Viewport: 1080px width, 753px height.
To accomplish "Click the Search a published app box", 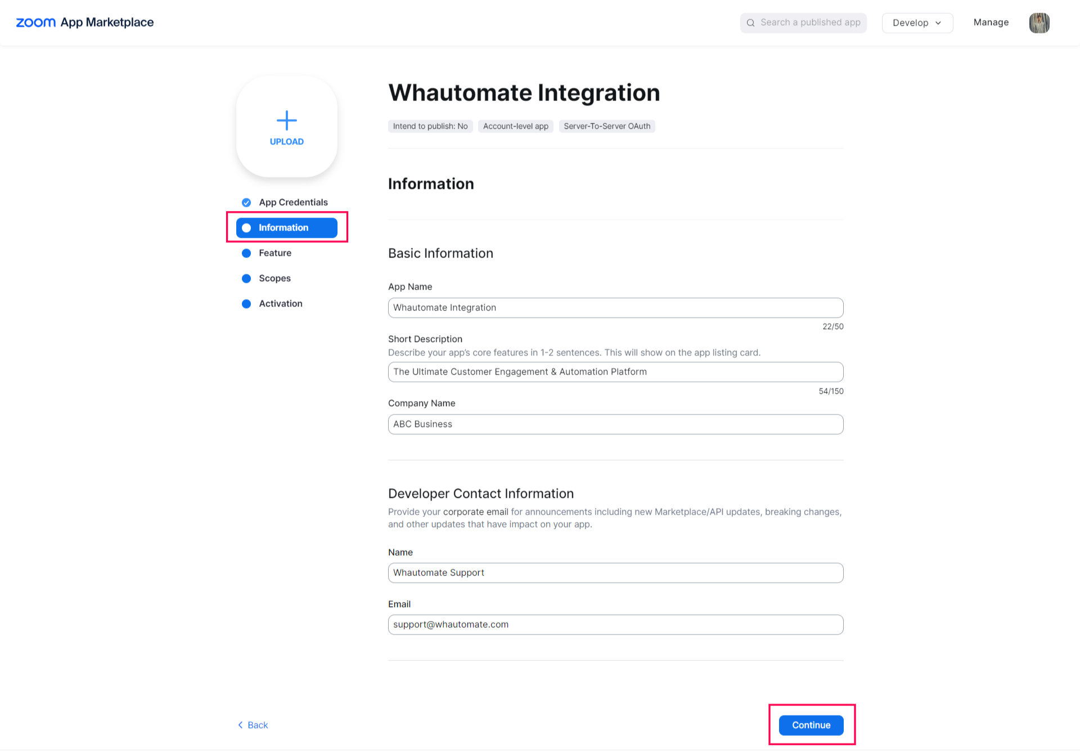I will tap(810, 23).
